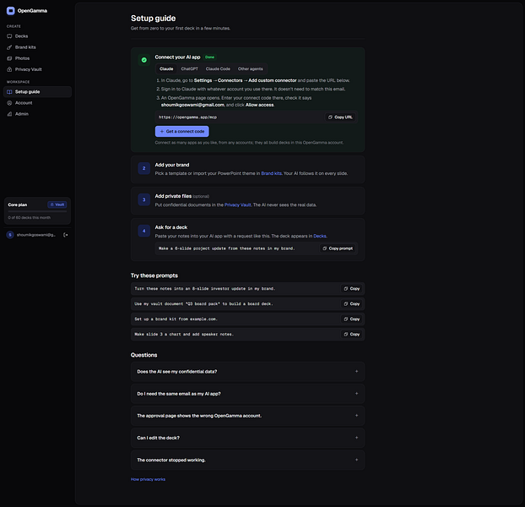Click the shoumikgoswami account email in sidebar

pyautogui.click(x=36, y=235)
